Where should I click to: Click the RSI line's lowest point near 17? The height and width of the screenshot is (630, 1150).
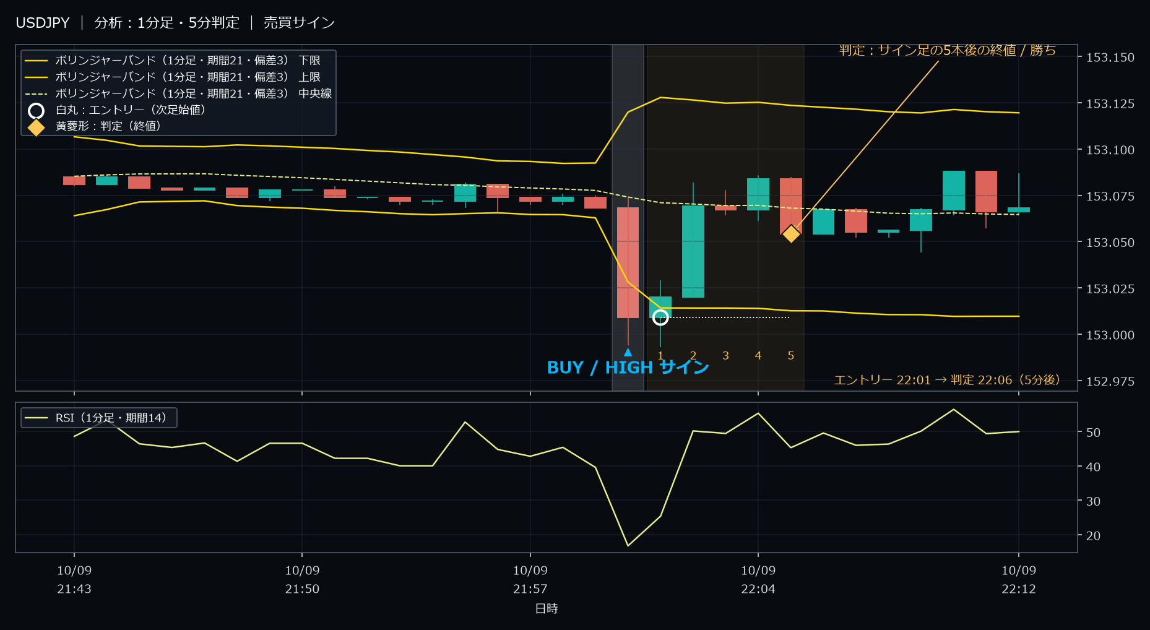pyautogui.click(x=628, y=545)
